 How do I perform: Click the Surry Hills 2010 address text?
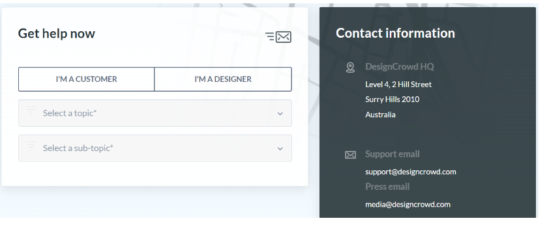point(392,99)
